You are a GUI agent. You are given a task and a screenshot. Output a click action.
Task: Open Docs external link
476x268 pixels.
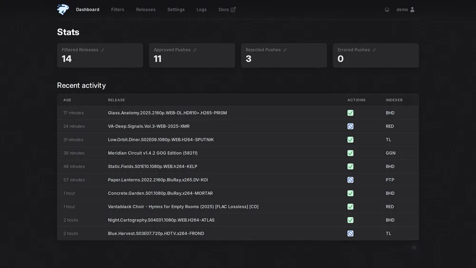click(227, 10)
